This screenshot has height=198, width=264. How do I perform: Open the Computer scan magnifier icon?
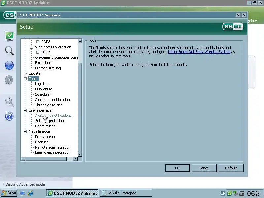(9, 51)
